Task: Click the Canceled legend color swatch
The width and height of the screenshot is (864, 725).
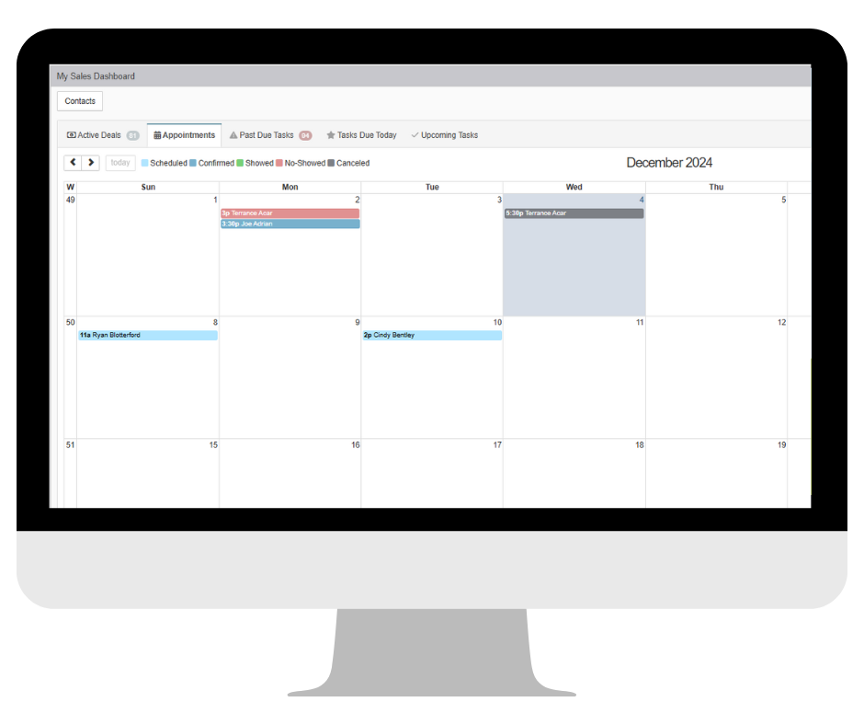Action: (331, 164)
